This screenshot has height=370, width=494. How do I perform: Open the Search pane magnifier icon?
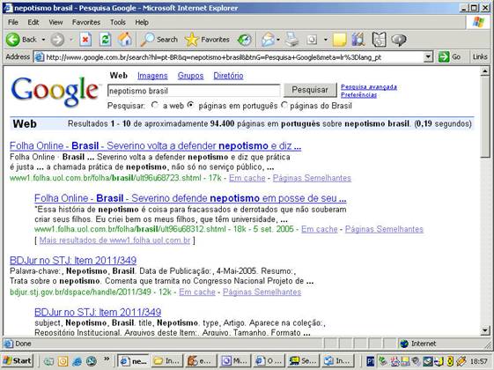coord(147,40)
